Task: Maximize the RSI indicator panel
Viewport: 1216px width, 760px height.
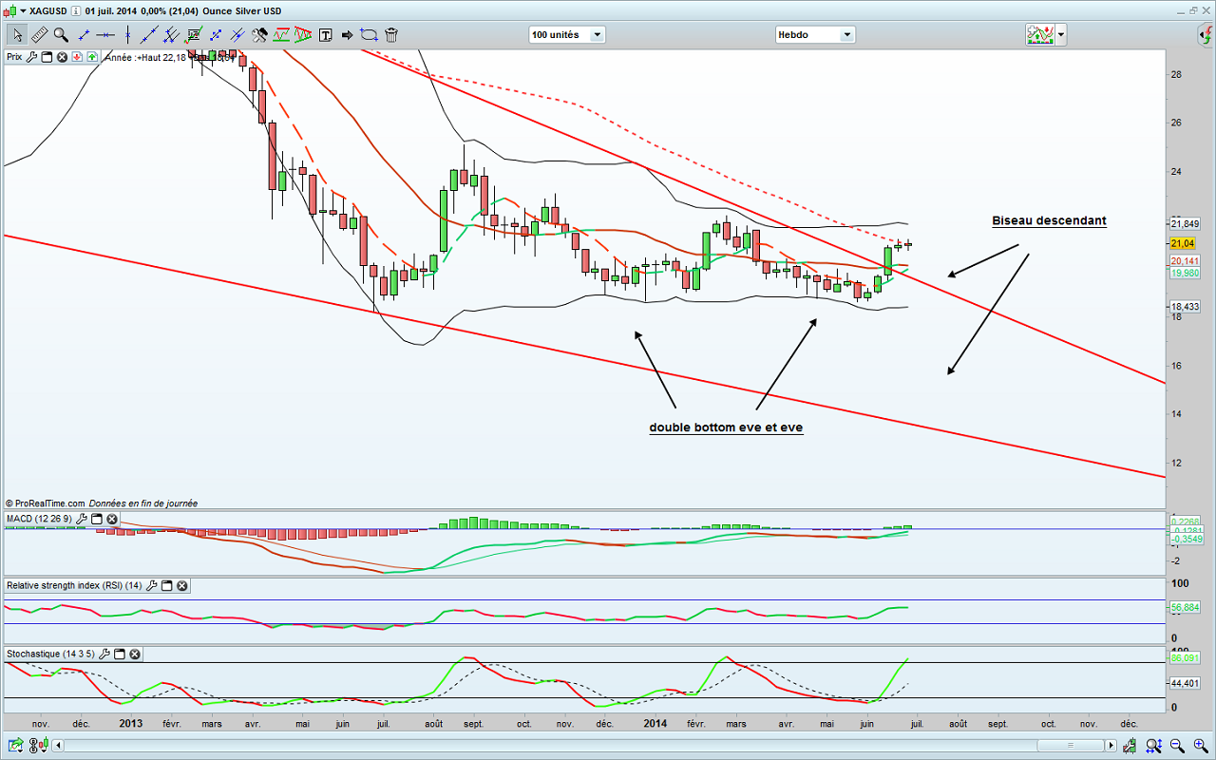Action: pyautogui.click(x=166, y=586)
